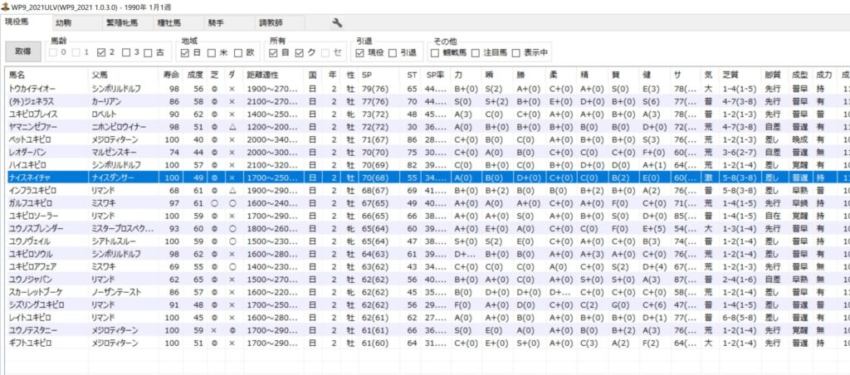
Task: Click the 距離適性 column header
Action: (x=269, y=75)
